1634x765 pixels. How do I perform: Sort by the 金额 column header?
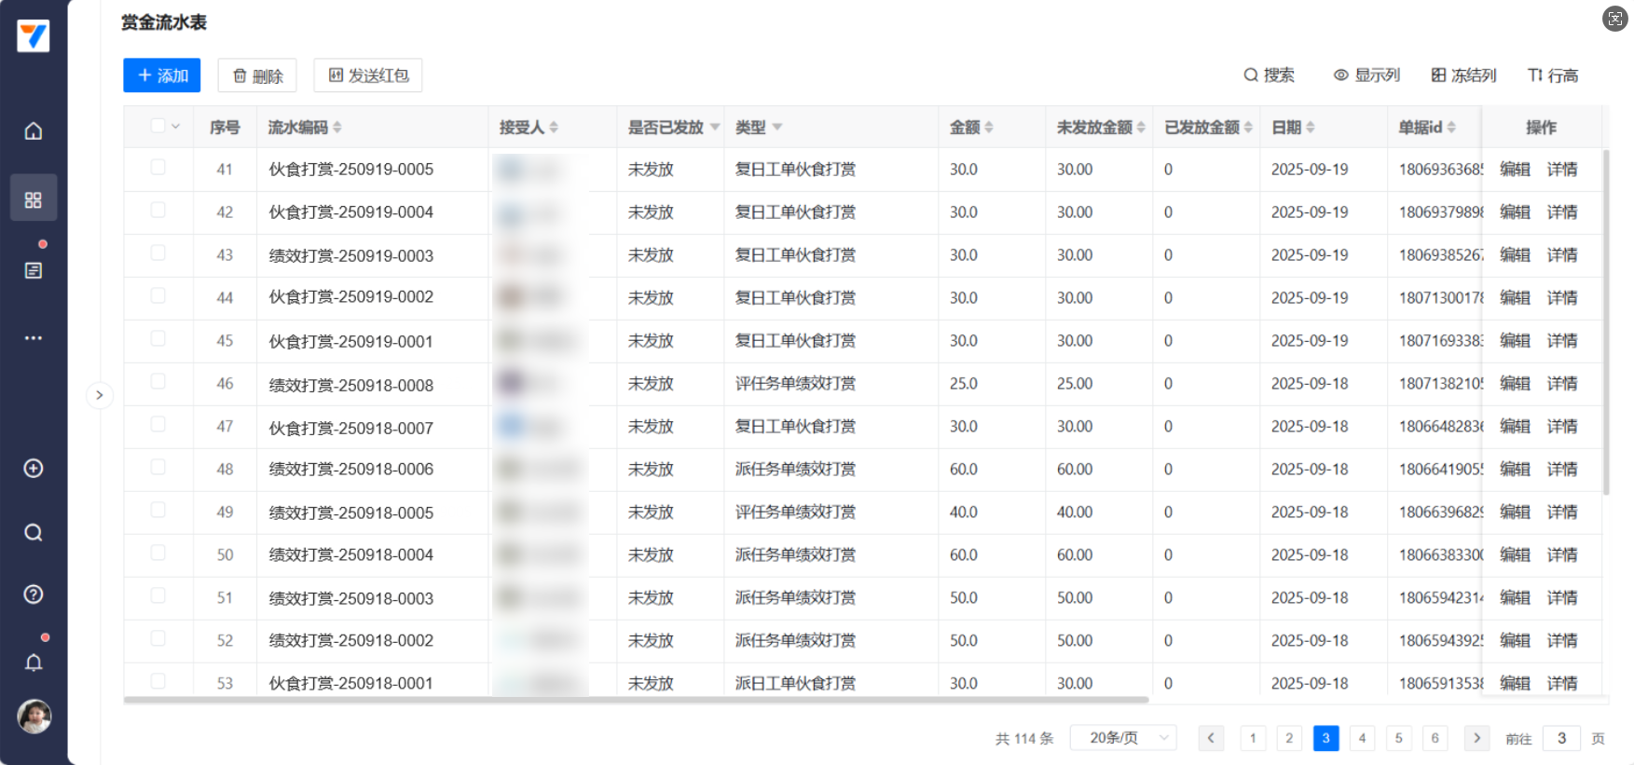tap(971, 127)
